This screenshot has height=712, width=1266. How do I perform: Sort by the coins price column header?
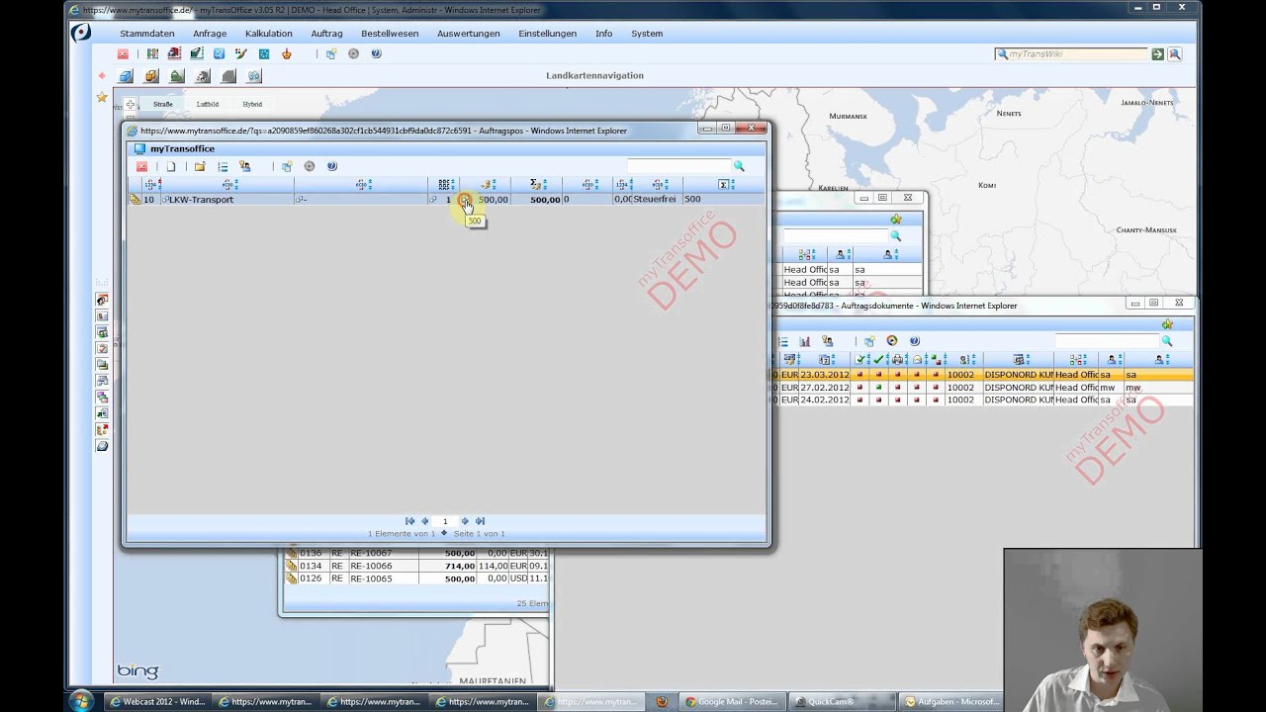pyautogui.click(x=488, y=184)
